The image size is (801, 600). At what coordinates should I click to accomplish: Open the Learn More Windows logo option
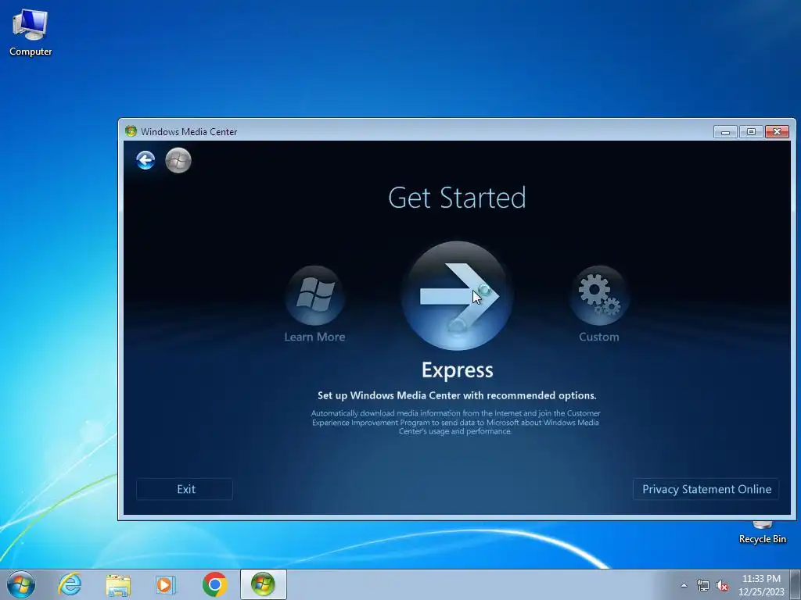click(314, 295)
